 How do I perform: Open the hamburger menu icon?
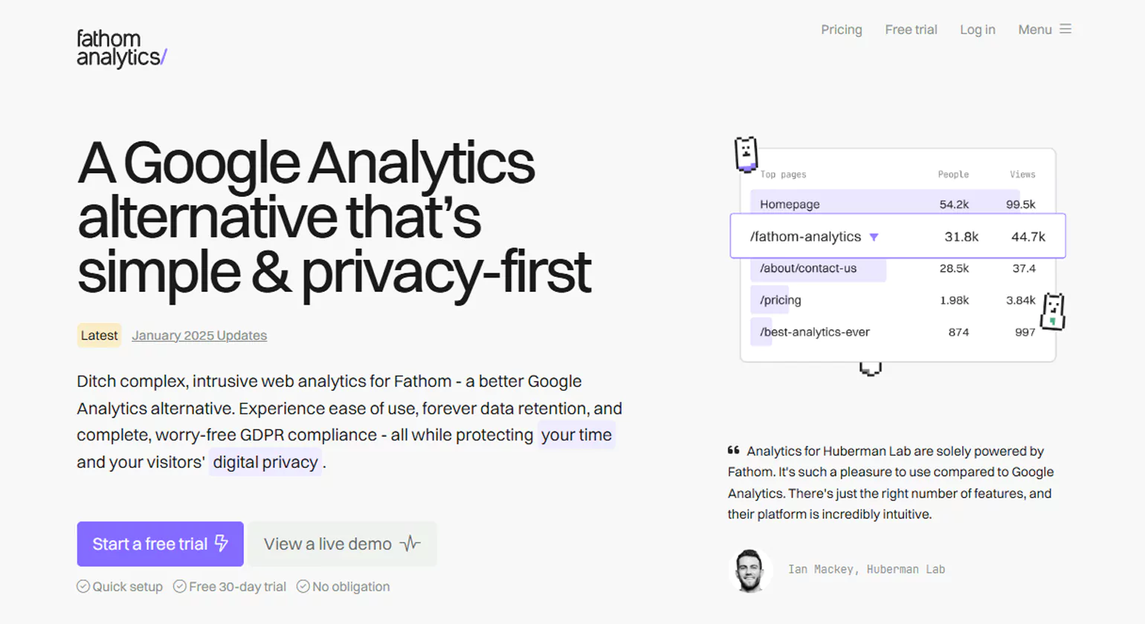click(1065, 29)
